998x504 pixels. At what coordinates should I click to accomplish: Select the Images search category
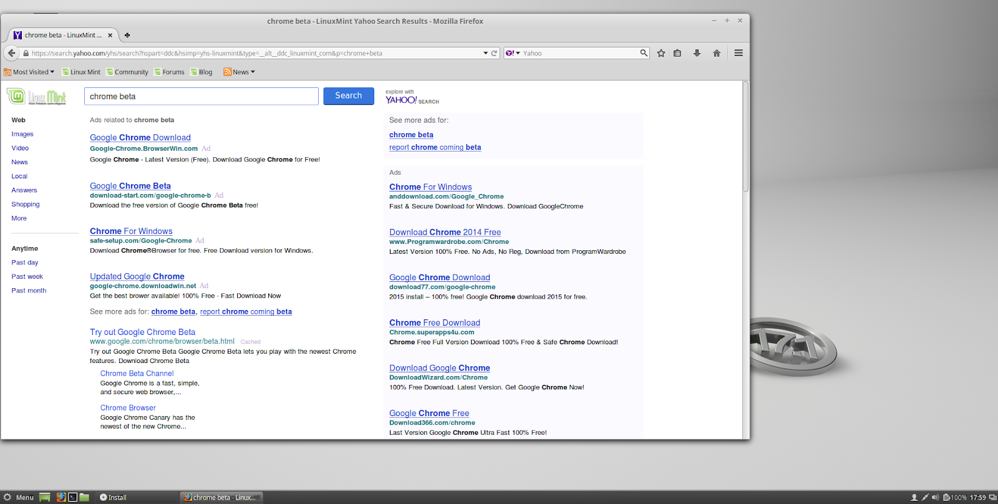(x=22, y=134)
